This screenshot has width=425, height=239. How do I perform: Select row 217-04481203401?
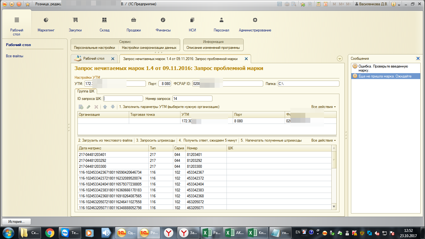click(x=205, y=154)
